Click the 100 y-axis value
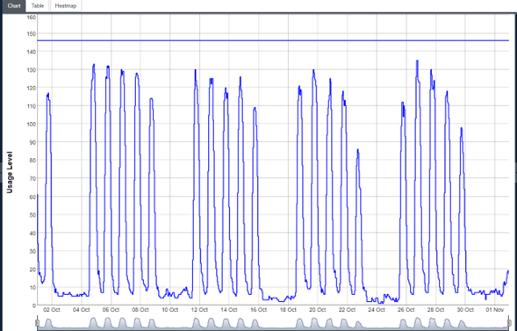This screenshot has height=331, width=517. [32, 124]
